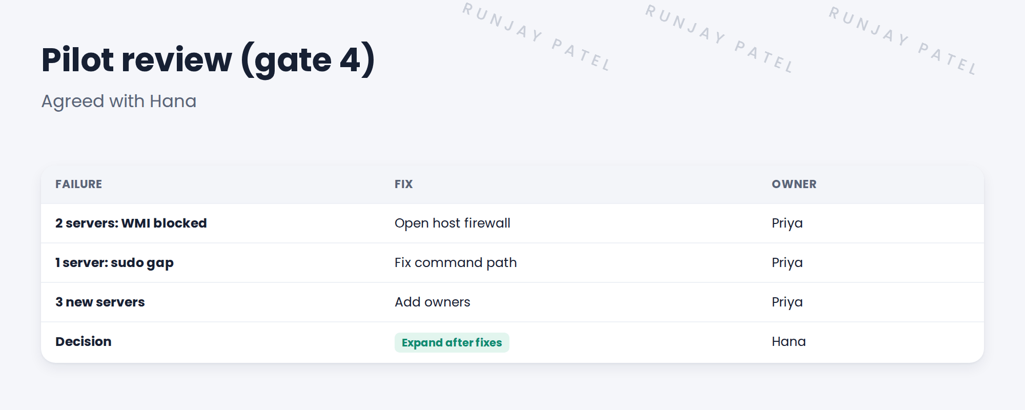
Task: Click Hana in the Decision row
Action: 789,341
